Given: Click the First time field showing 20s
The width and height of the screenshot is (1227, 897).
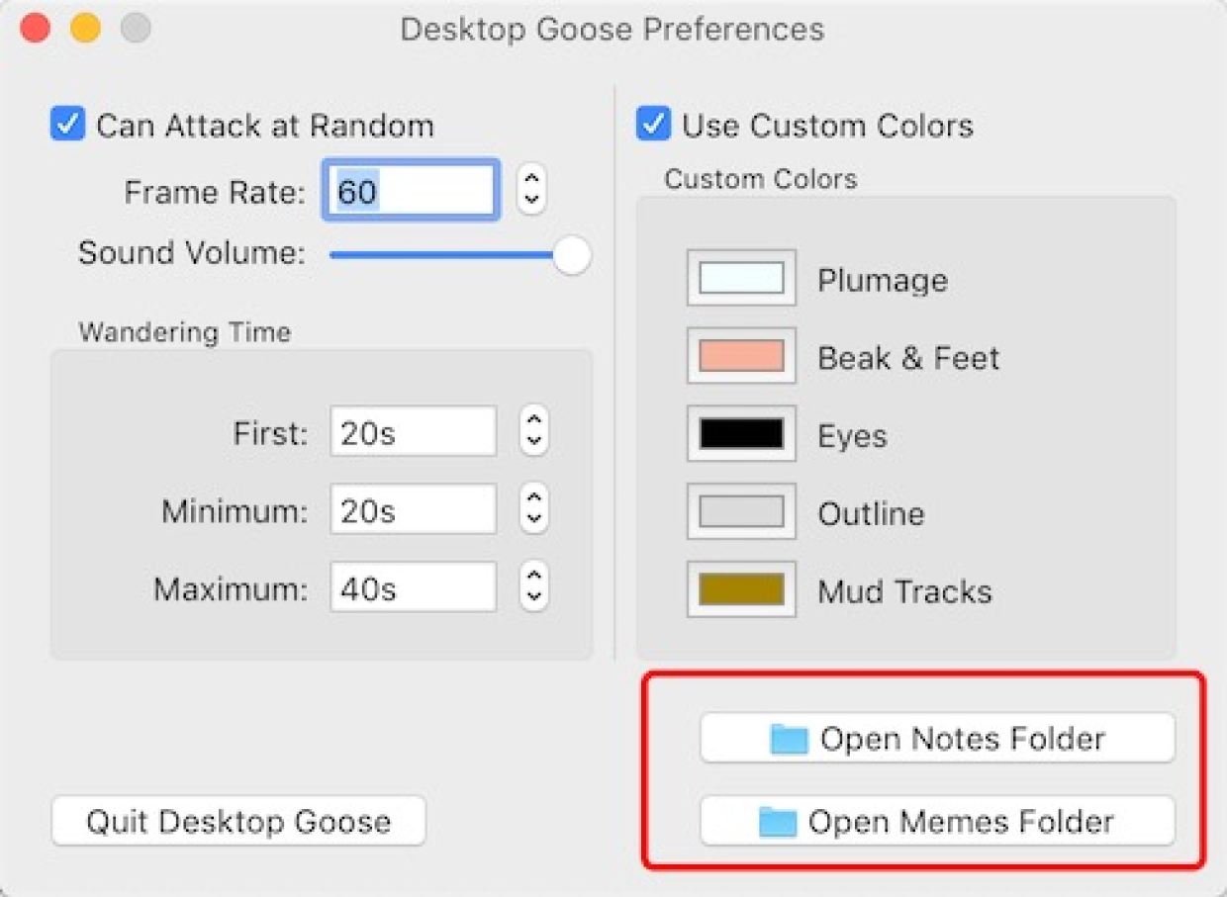Looking at the screenshot, I should [414, 432].
